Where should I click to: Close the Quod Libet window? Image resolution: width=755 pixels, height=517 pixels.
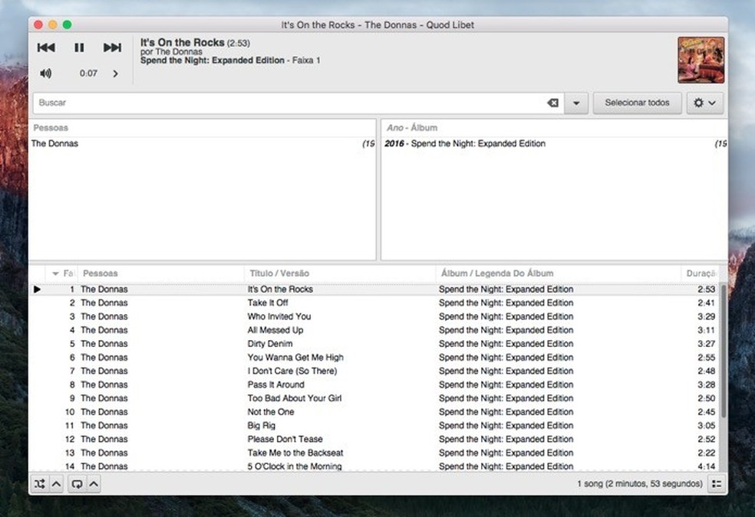pyautogui.click(x=38, y=25)
